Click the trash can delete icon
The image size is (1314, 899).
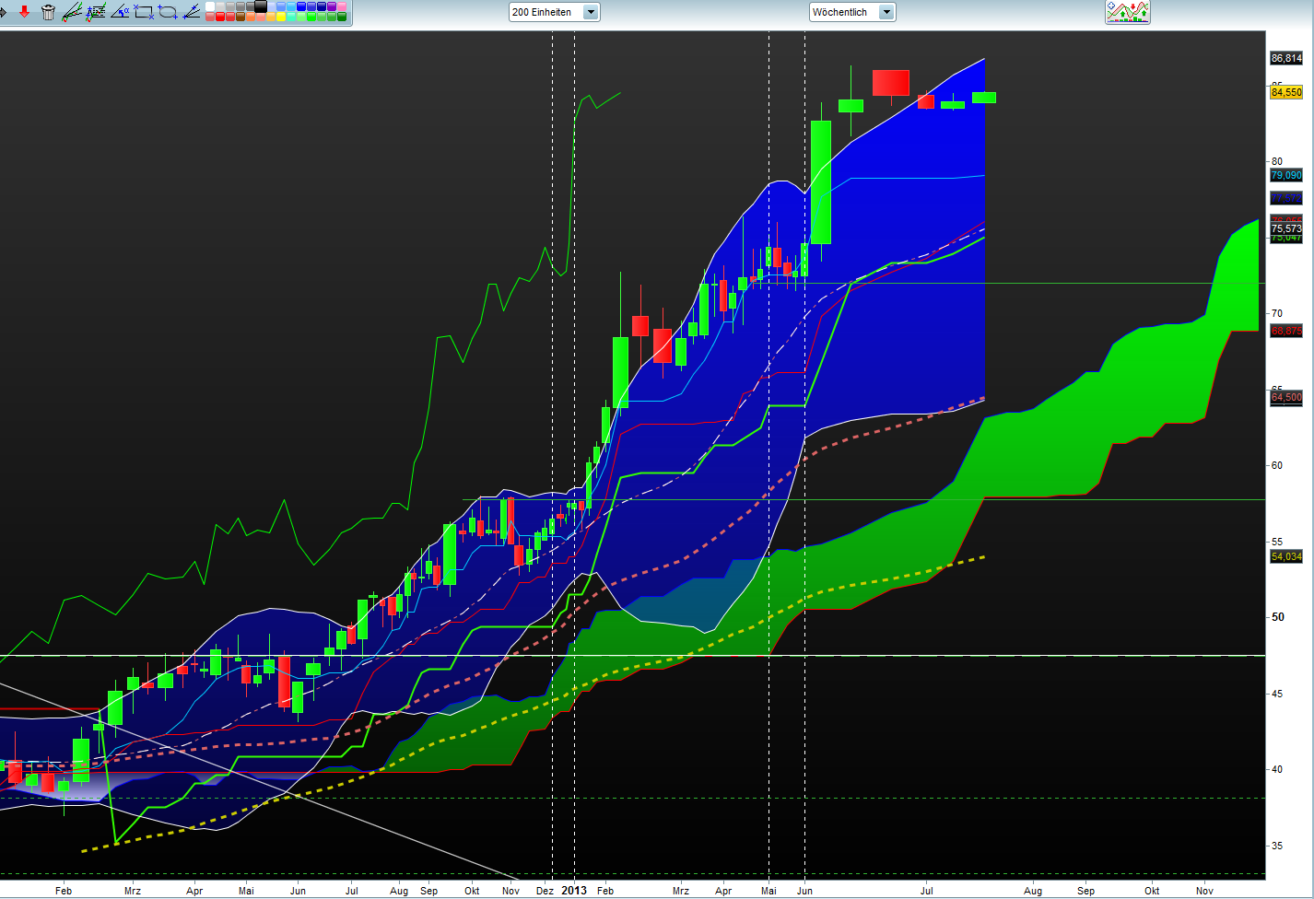48,12
